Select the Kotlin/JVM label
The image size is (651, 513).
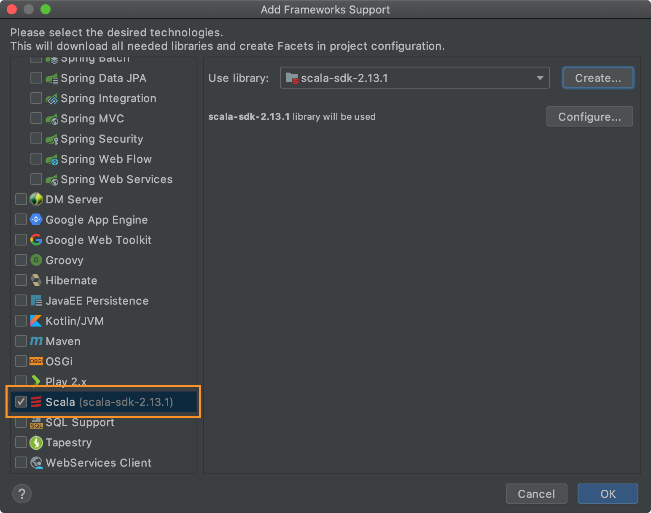click(x=75, y=321)
